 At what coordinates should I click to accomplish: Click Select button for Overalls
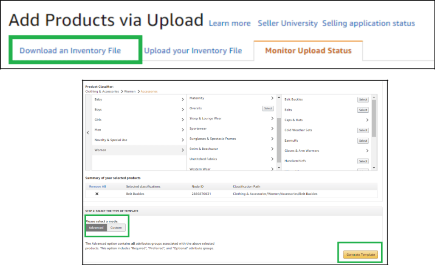(x=268, y=108)
